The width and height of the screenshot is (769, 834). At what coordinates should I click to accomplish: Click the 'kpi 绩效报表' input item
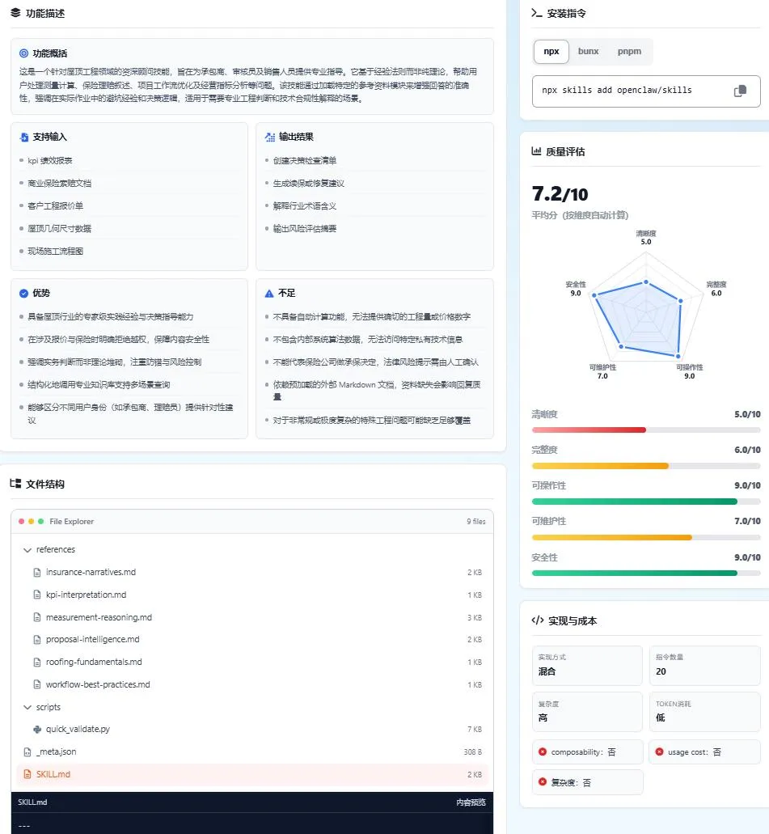[x=50, y=161]
